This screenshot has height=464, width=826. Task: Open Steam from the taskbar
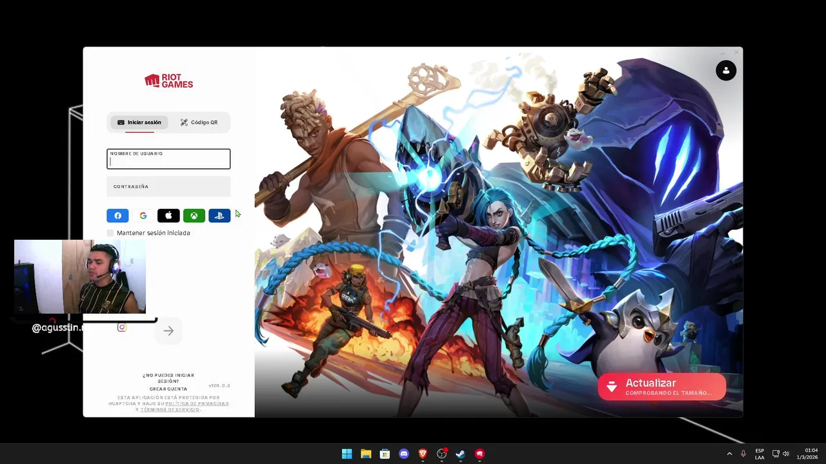(460, 454)
